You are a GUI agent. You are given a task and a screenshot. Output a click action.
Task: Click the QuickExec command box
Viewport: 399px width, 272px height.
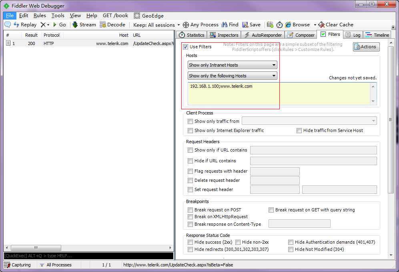click(x=88, y=256)
